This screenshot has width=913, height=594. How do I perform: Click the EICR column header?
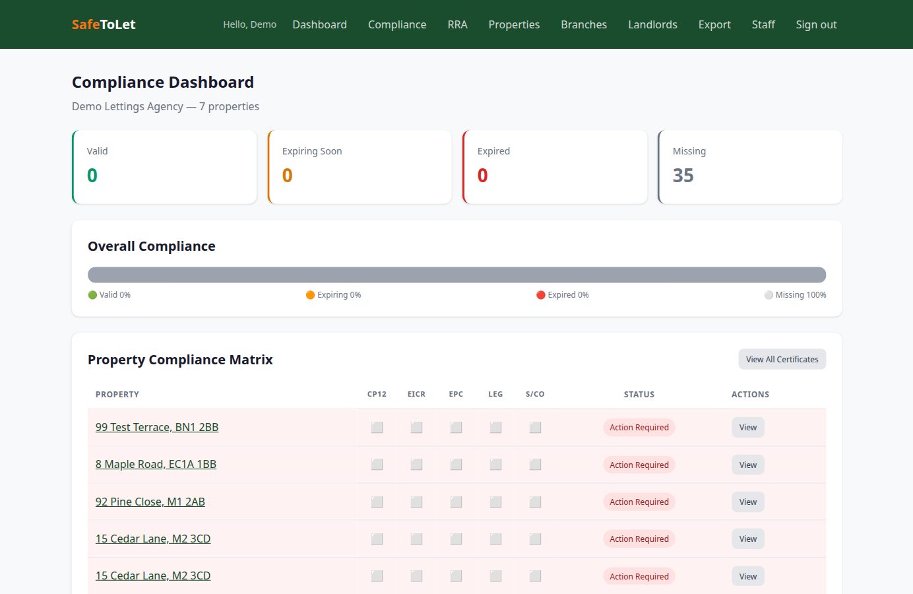(x=416, y=395)
